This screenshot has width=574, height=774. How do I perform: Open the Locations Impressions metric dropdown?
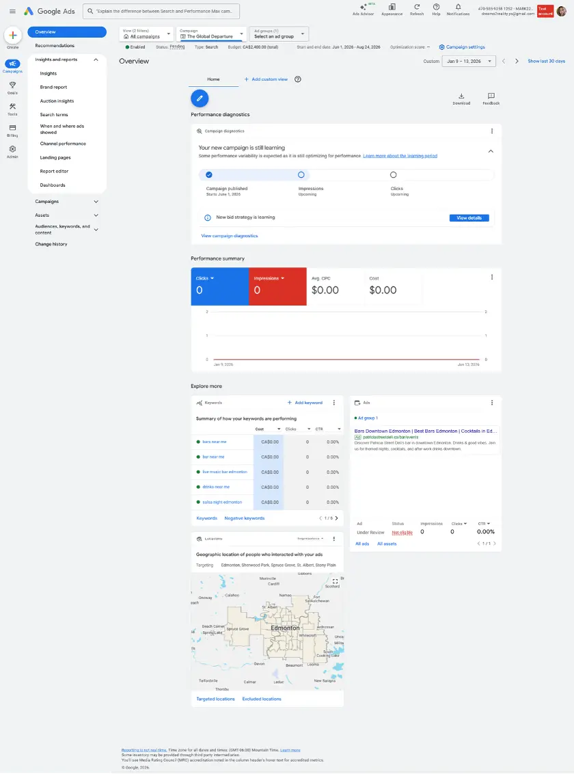click(310, 539)
